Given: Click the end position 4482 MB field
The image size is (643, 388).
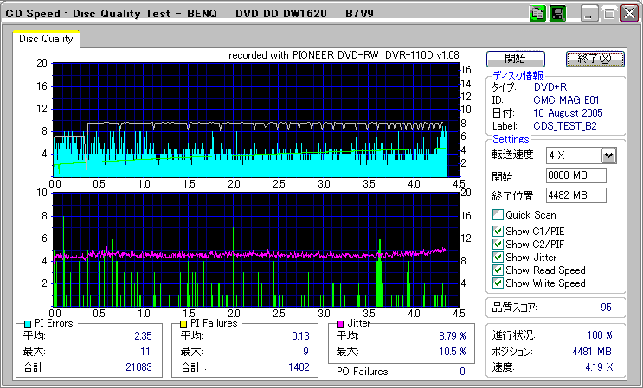Looking at the screenshot, I should [x=576, y=194].
